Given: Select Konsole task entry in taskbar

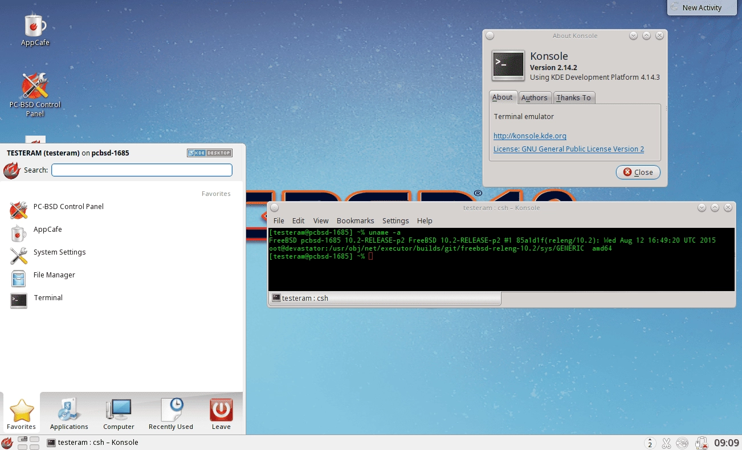Looking at the screenshot, I should (x=93, y=443).
